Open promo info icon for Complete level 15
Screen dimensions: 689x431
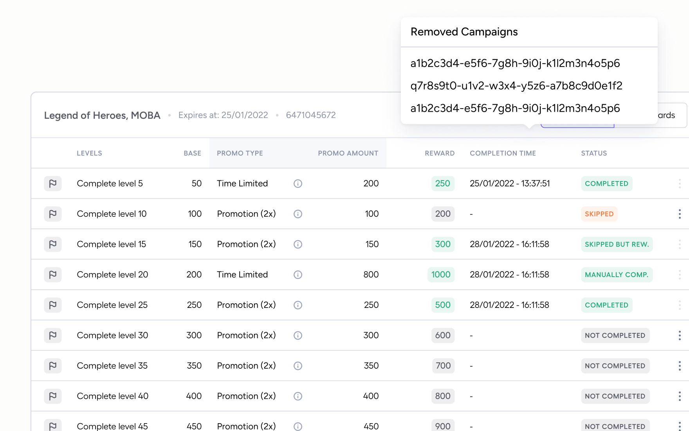click(298, 244)
